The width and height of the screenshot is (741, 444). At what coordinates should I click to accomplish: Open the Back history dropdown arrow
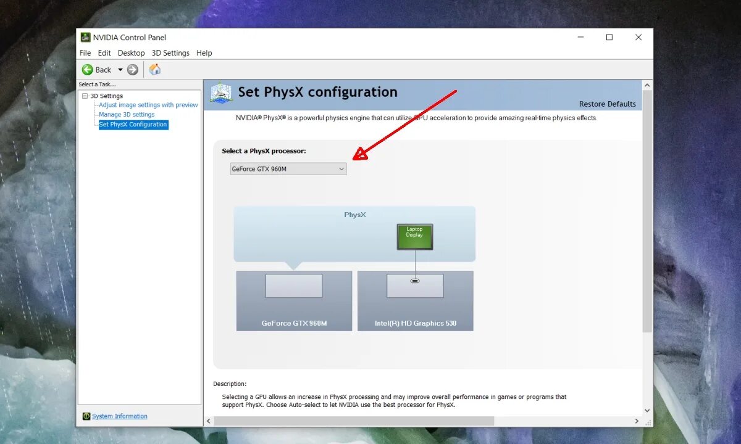click(120, 70)
